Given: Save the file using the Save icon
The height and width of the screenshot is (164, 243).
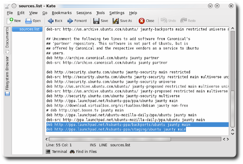Looking at the screenshot, I should [x=96, y=21].
